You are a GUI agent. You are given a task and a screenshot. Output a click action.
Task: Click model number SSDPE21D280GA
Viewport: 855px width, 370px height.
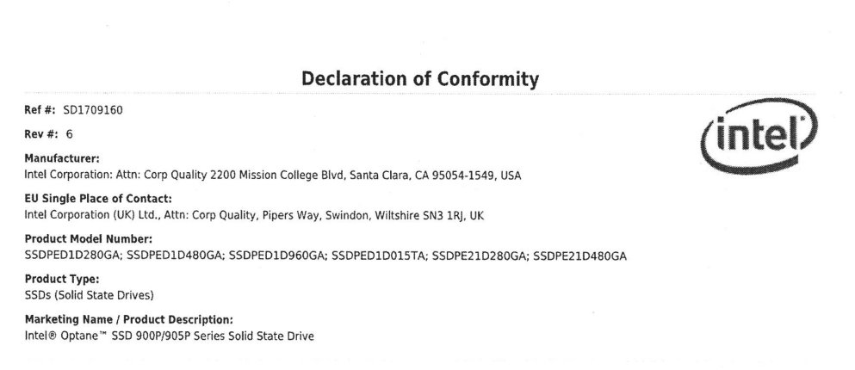tap(480, 256)
